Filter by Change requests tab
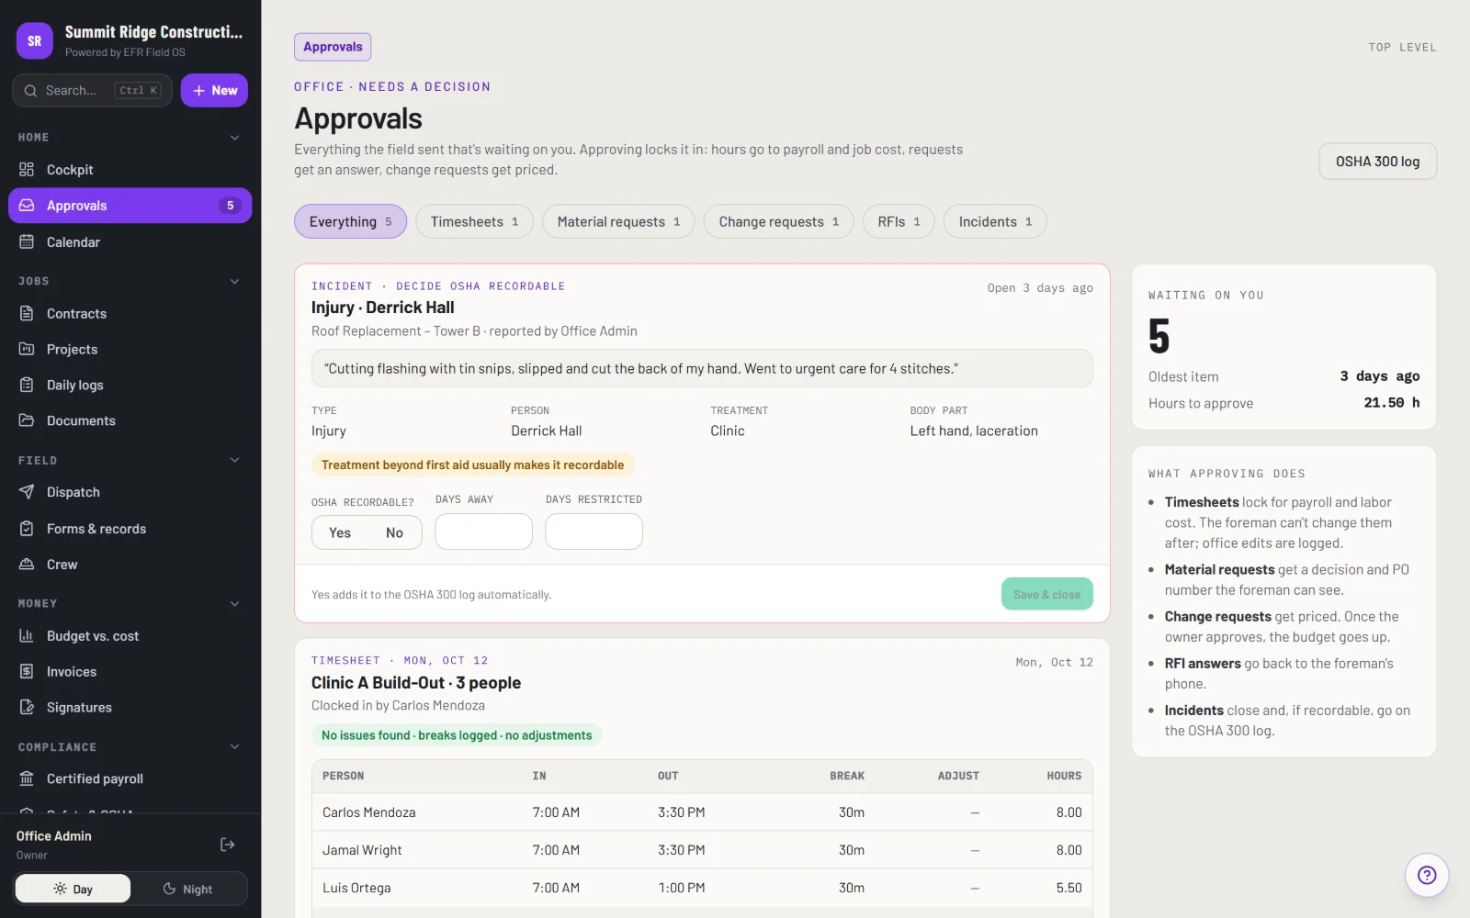This screenshot has height=918, width=1470. [x=778, y=221]
